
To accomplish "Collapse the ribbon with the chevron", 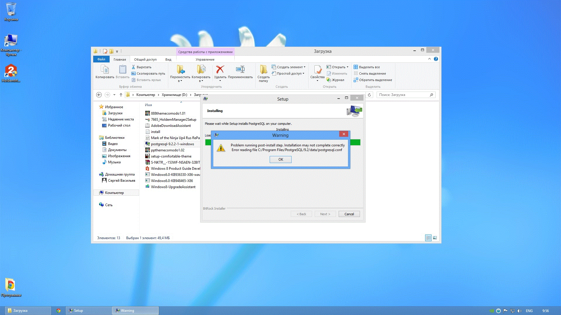I will (430, 59).
